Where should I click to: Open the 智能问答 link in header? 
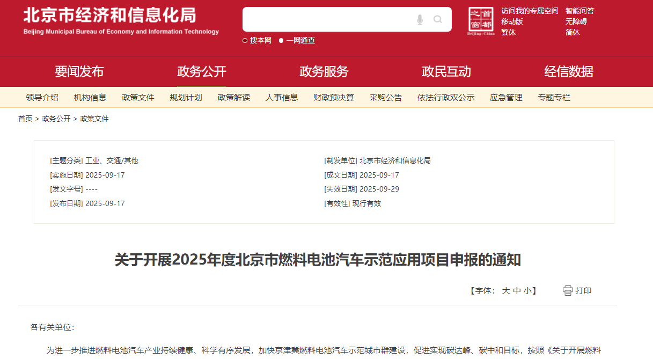579,11
